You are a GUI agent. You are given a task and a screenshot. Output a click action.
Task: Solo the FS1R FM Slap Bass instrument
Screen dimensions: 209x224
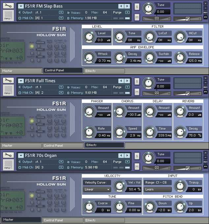pos(137,7)
